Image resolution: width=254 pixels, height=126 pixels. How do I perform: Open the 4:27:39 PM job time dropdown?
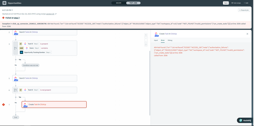tap(8, 10)
